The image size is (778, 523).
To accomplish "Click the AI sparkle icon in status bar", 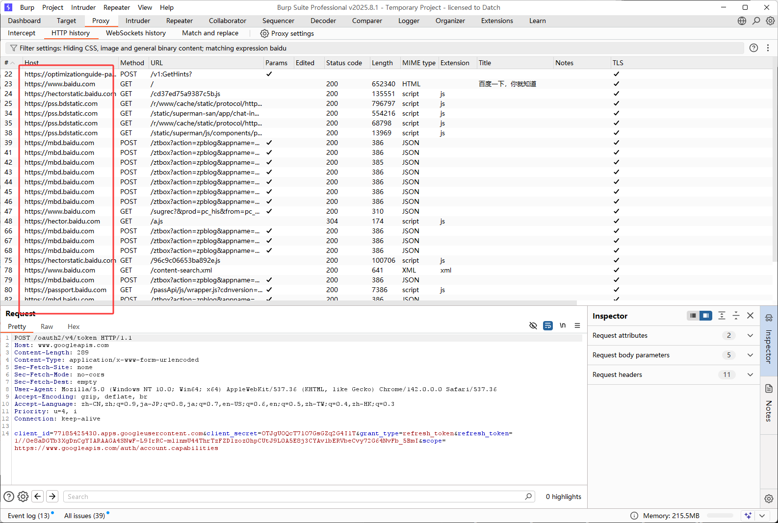I will (x=748, y=516).
